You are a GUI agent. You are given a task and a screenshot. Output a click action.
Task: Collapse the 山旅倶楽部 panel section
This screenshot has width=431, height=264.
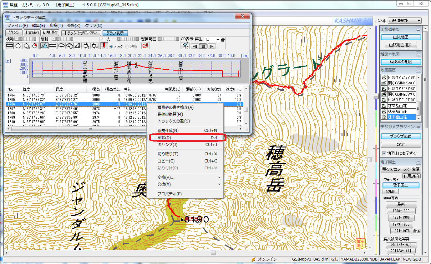coord(418,29)
